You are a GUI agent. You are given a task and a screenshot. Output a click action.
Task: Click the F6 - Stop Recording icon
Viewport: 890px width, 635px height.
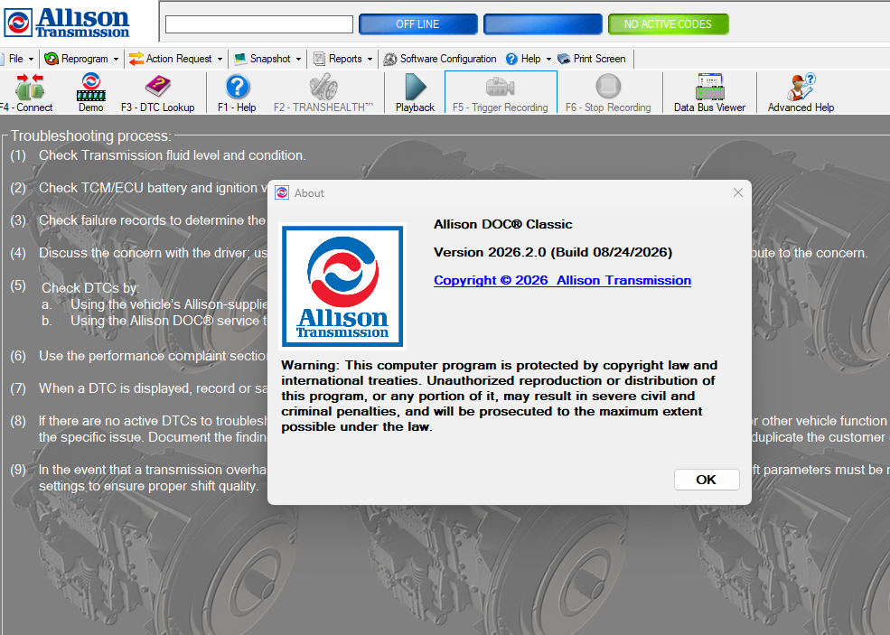[x=608, y=87]
